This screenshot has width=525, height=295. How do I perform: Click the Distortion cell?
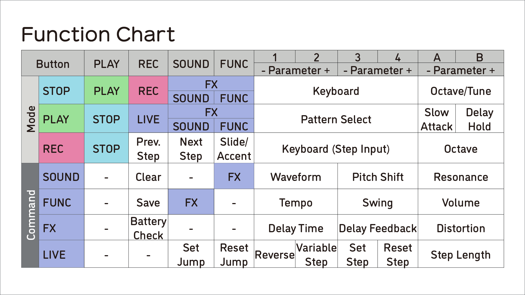pos(461,228)
